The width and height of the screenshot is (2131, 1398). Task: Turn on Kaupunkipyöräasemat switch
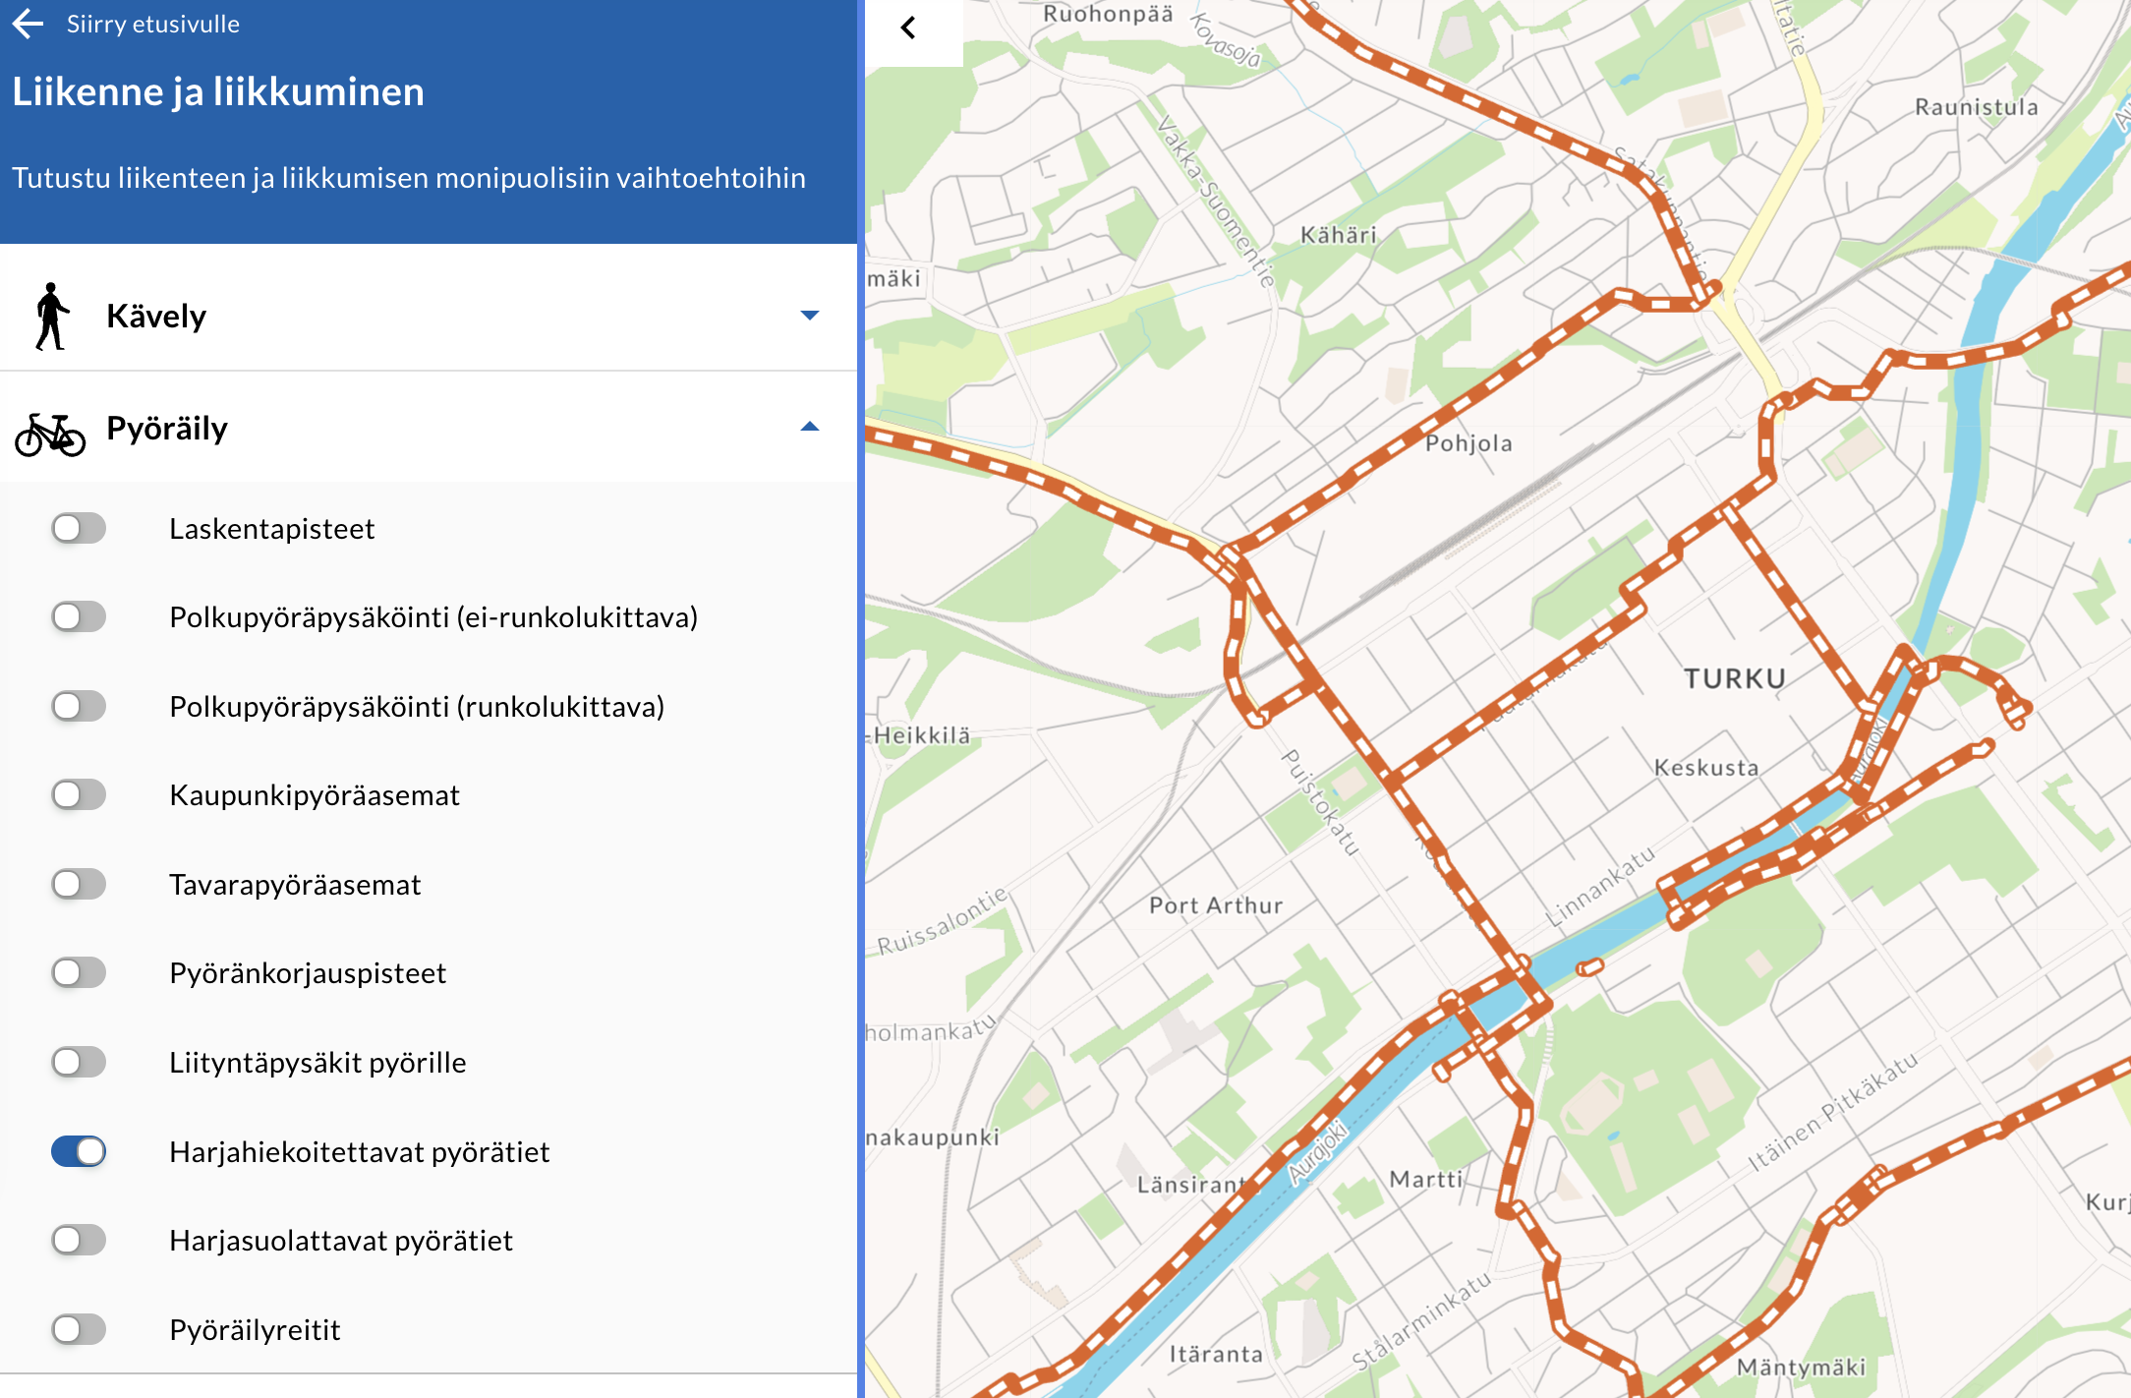click(79, 794)
